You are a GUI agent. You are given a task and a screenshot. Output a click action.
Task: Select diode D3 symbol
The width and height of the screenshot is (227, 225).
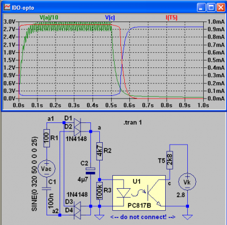coord(77,206)
